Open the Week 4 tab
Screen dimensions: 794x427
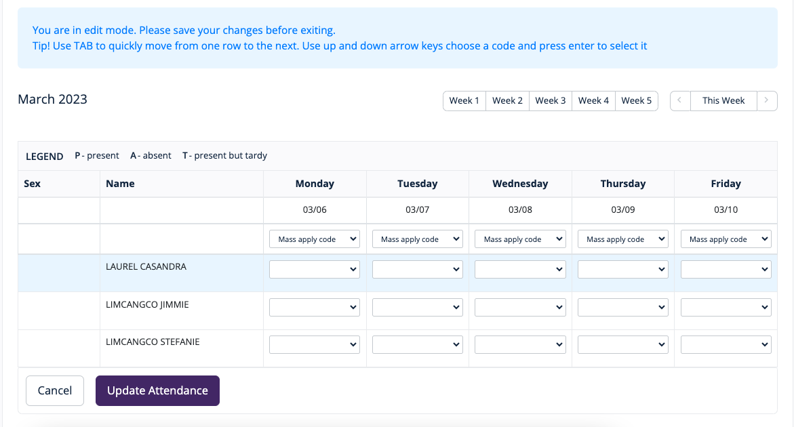coord(593,101)
